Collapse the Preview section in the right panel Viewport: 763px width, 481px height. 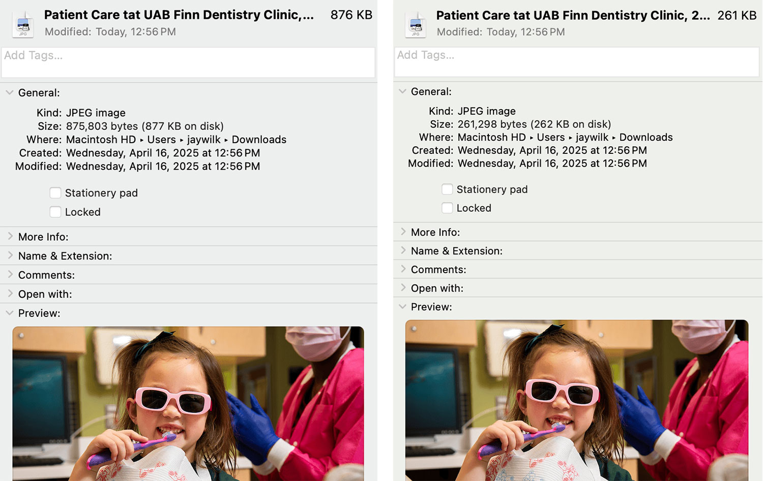click(x=403, y=307)
